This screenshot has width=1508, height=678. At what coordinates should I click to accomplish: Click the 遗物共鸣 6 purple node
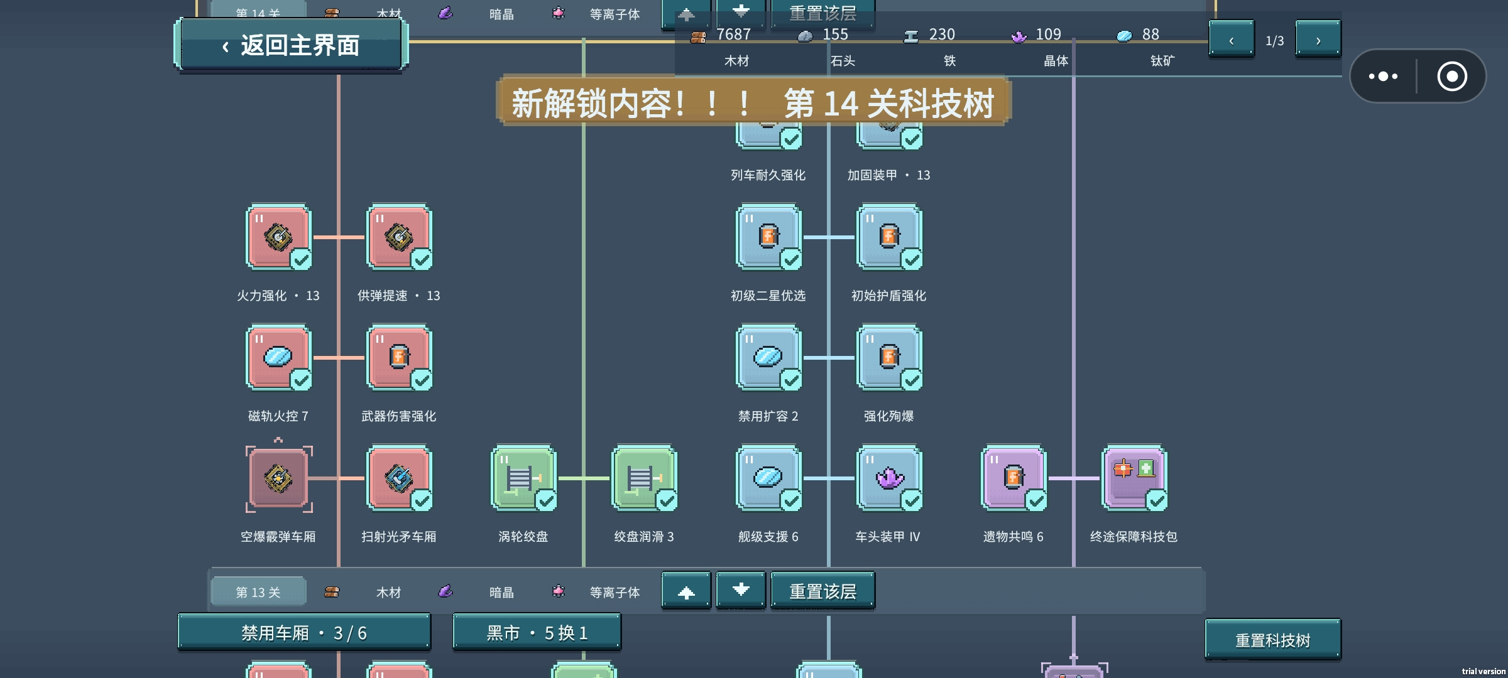coord(1014,478)
